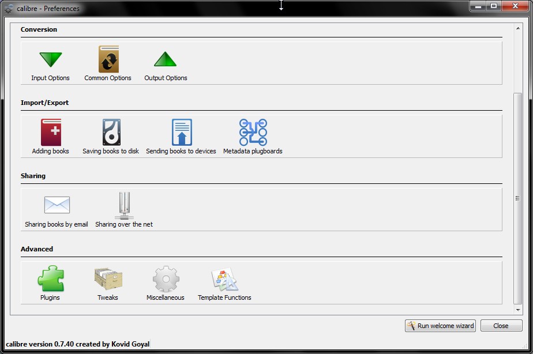Screen dimensions: 533x354
Task: Click the Run welcome wizard button
Action: point(440,326)
